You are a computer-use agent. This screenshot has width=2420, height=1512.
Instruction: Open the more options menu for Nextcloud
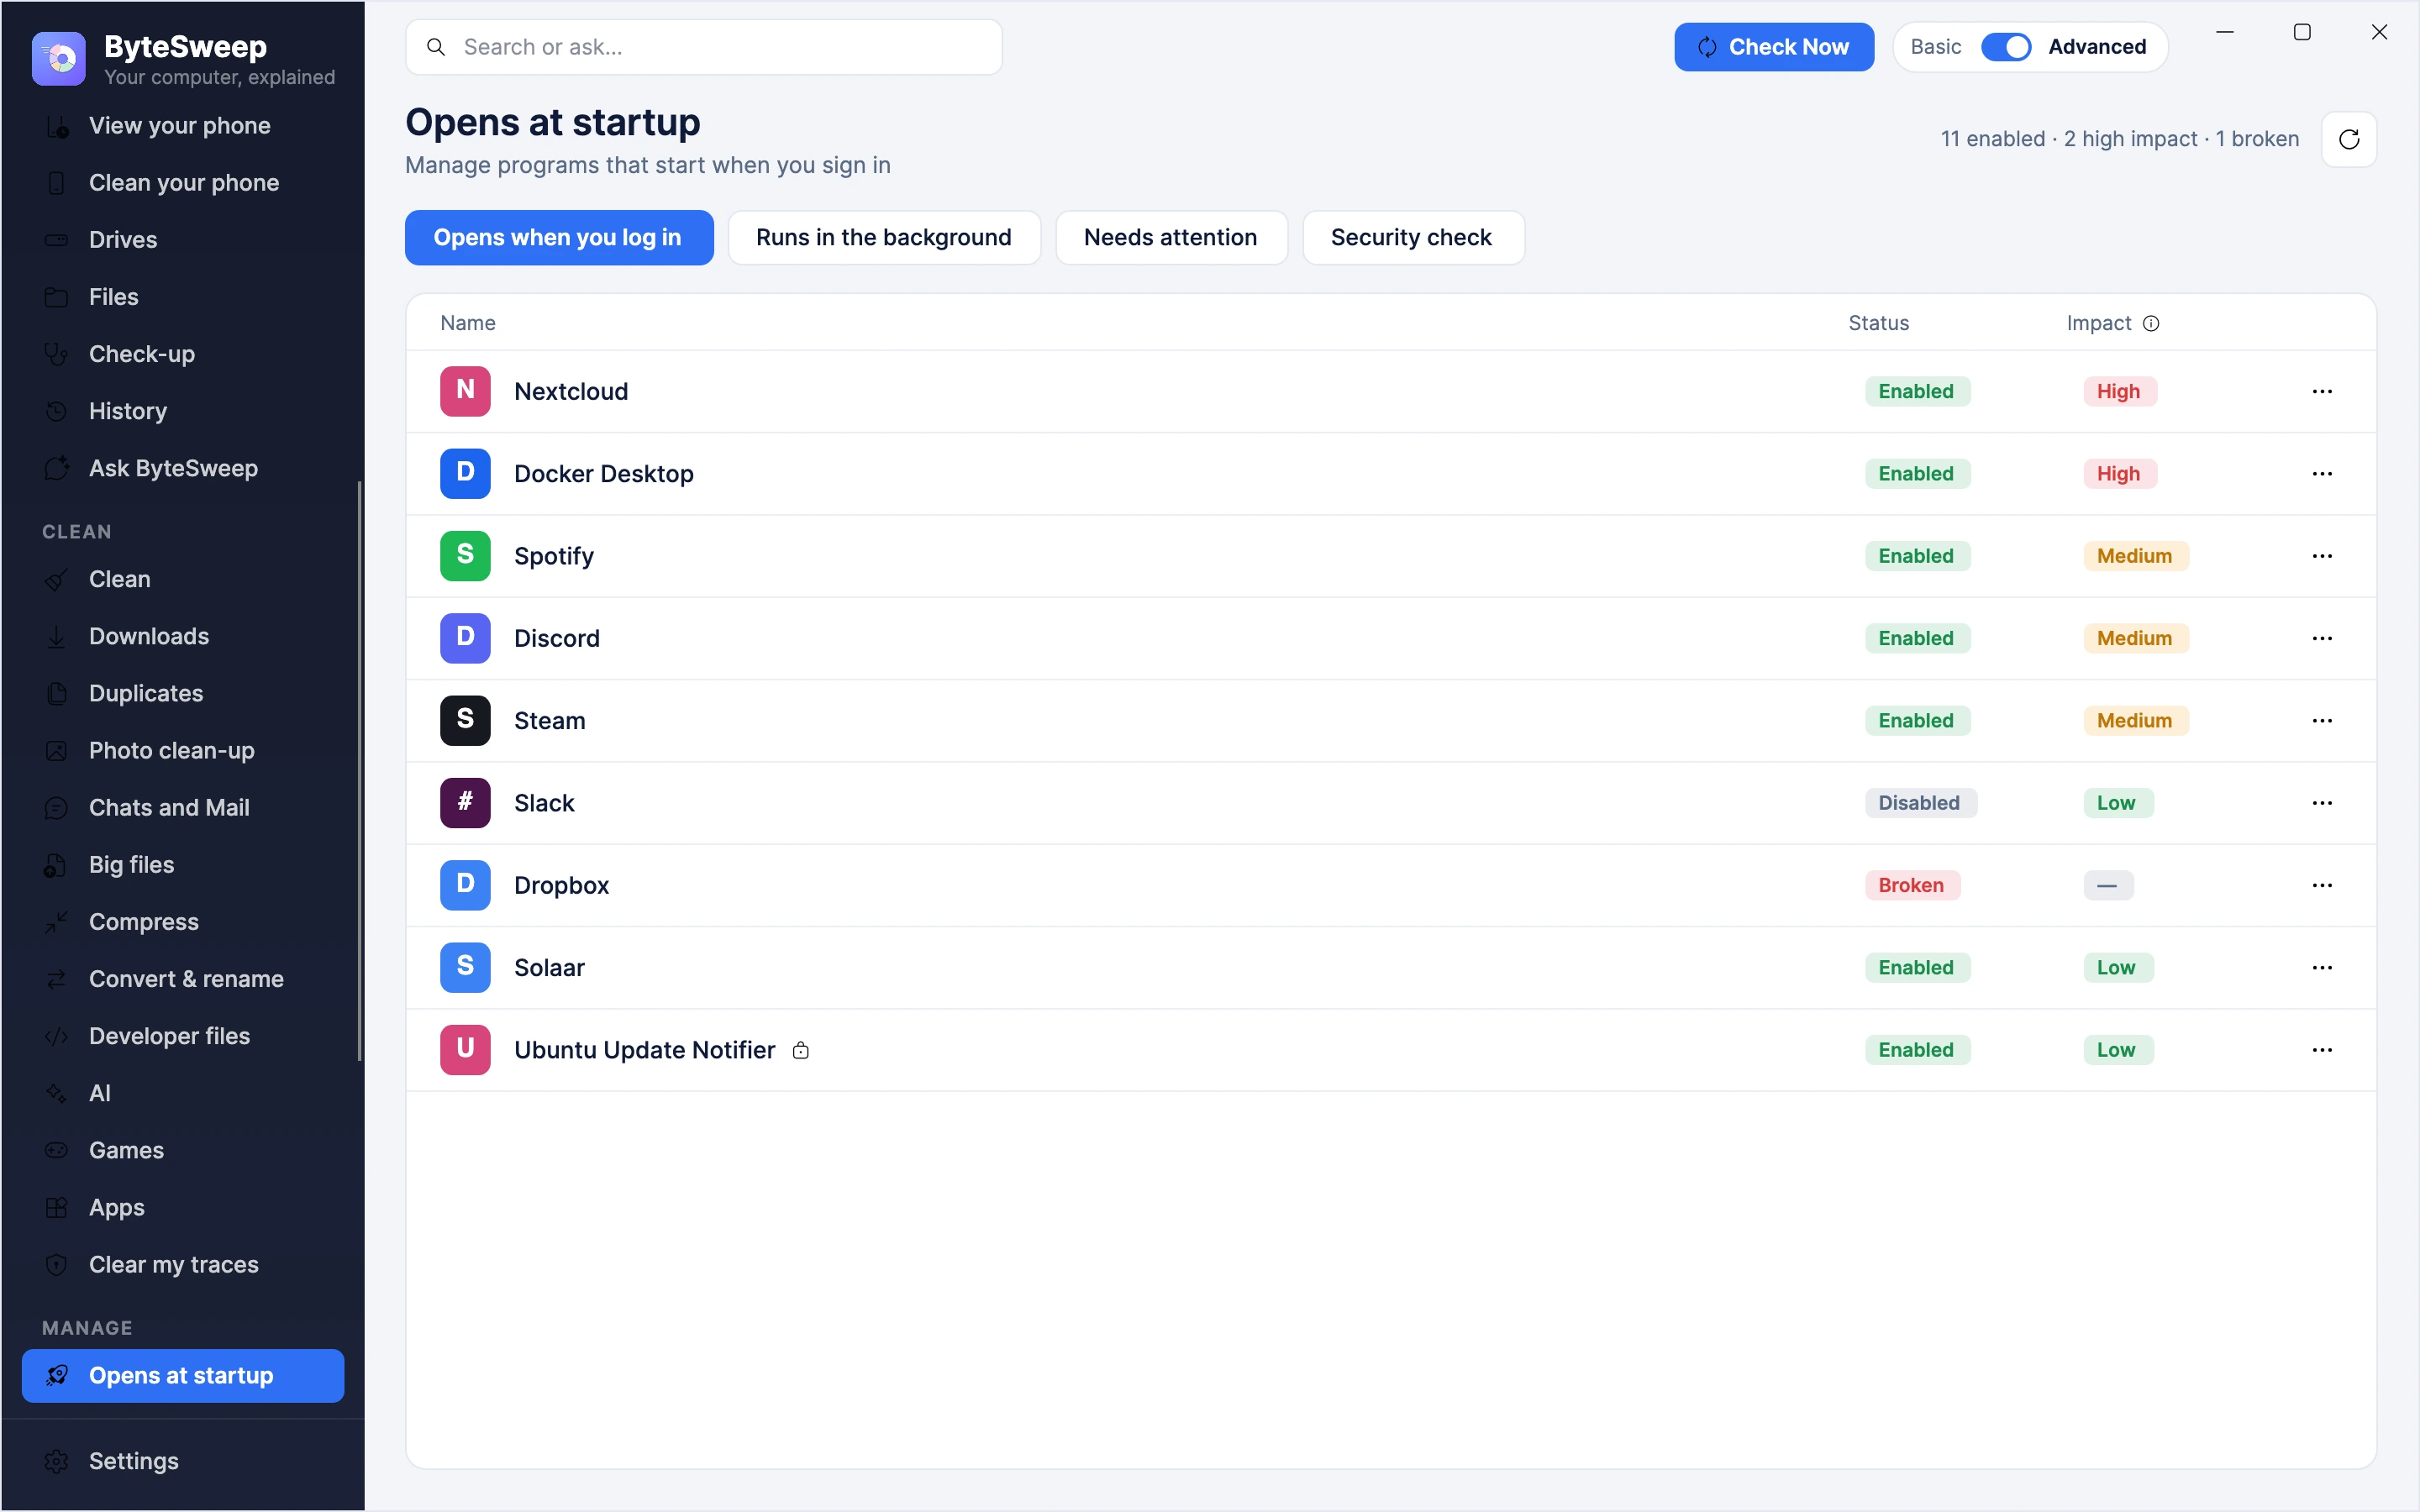point(2321,391)
